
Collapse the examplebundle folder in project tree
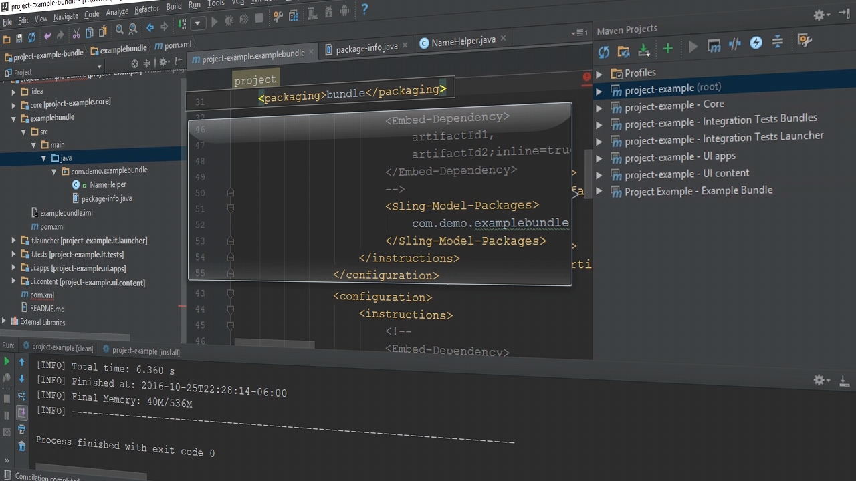coord(13,118)
